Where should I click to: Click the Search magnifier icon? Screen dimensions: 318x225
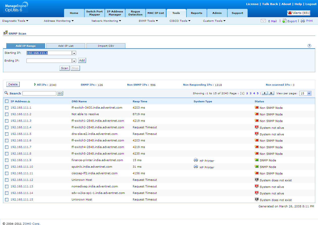pos(6,93)
